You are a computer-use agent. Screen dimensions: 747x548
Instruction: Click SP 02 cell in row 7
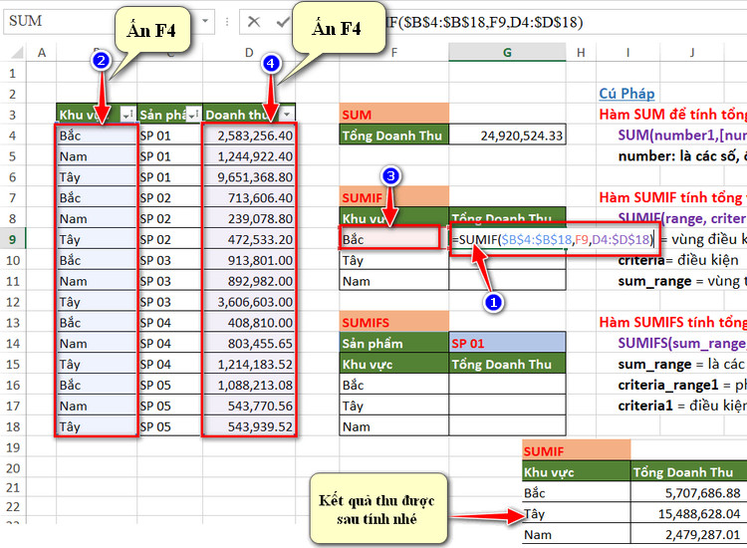169,197
